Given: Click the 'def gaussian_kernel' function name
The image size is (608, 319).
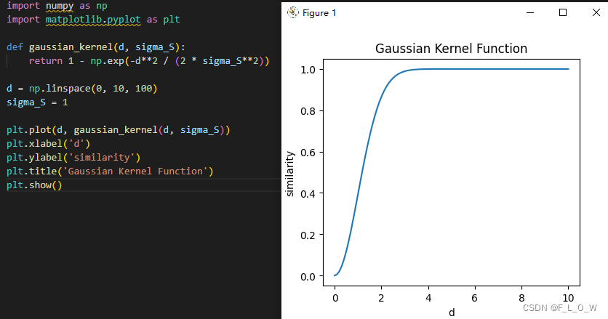Looking at the screenshot, I should [71, 47].
